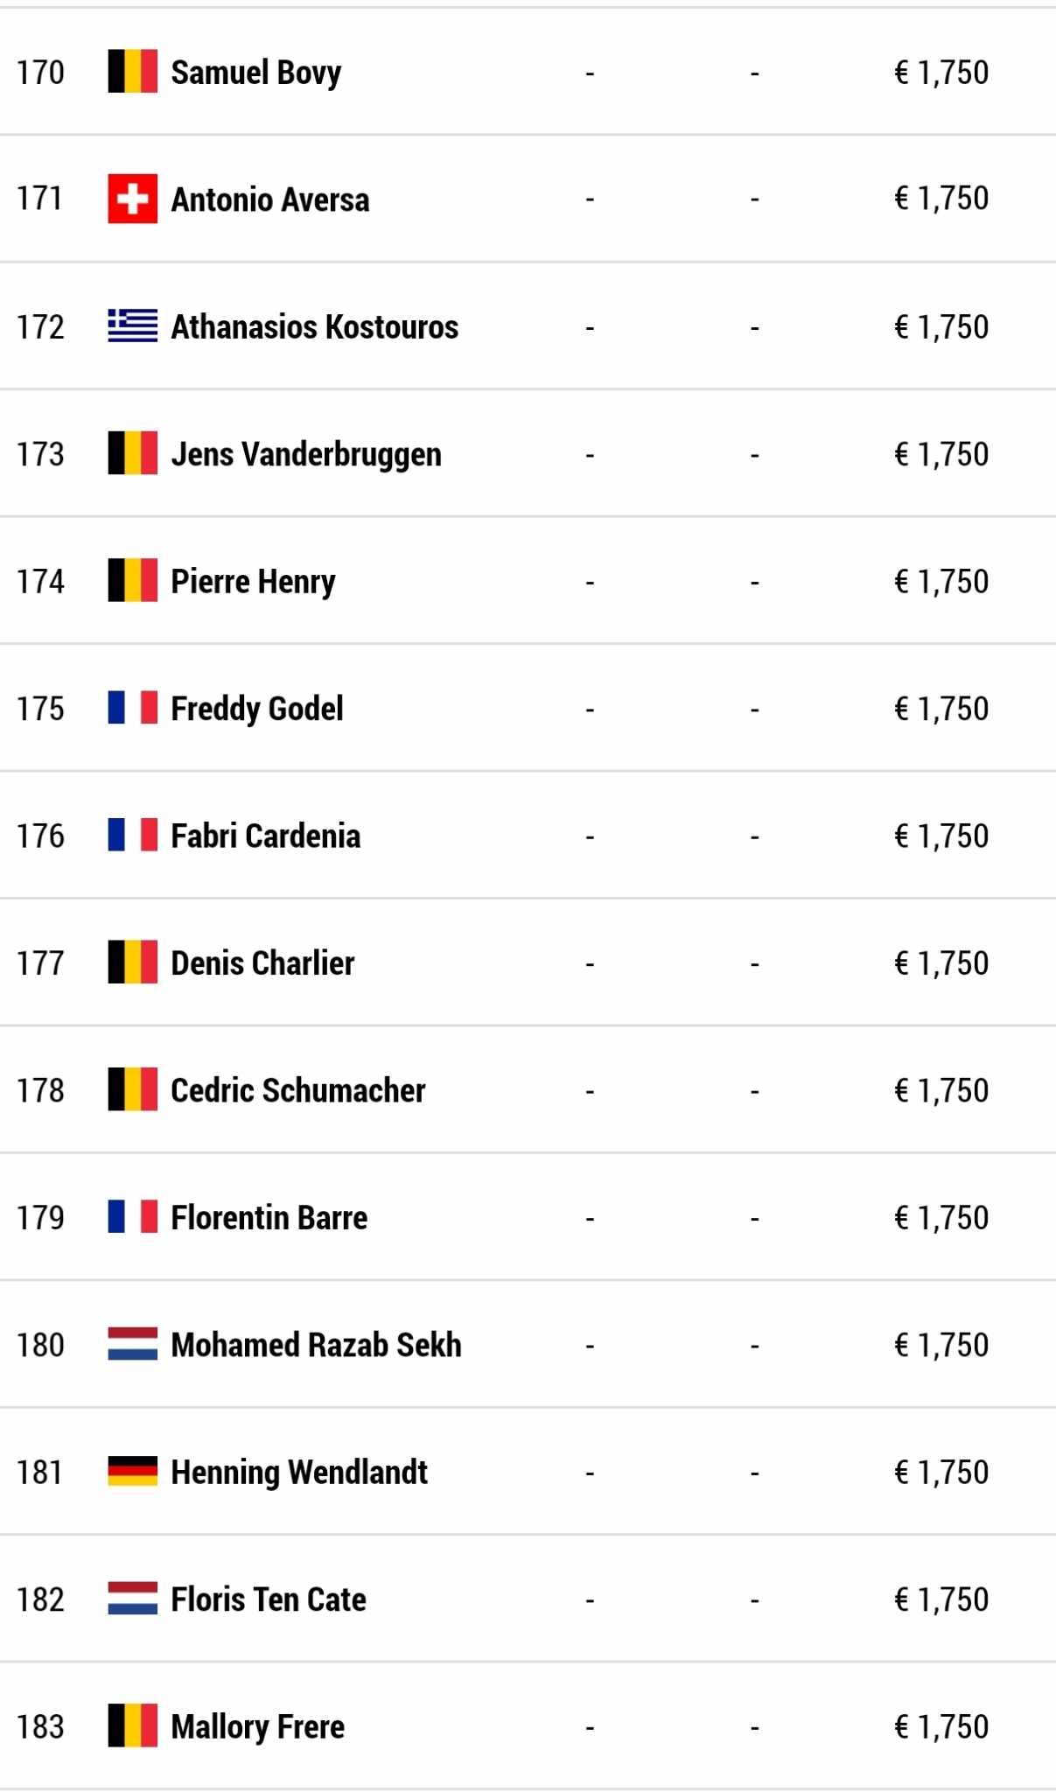Click French flag next to Freddy Godel
The image size is (1056, 1792).
click(133, 708)
